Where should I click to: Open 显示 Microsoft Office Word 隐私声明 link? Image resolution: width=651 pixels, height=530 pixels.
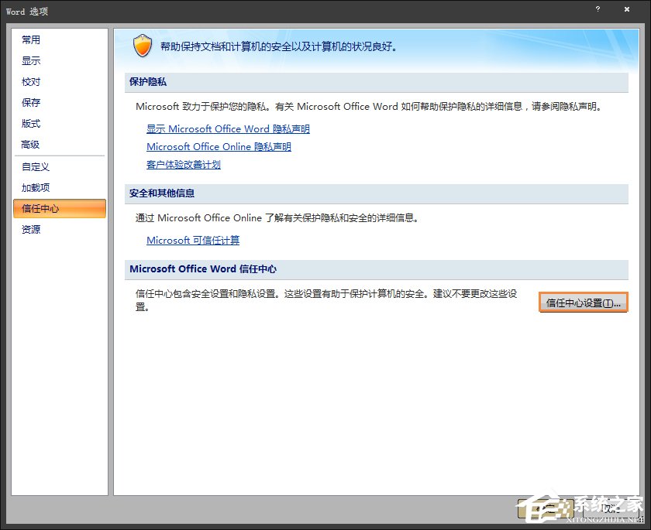tap(228, 128)
